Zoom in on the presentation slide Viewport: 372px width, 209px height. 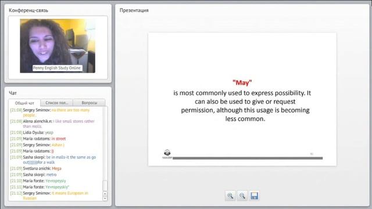(230, 196)
